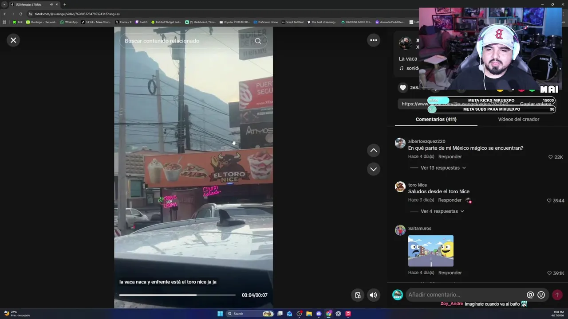Expand Ver 4 respuestas

(442, 211)
